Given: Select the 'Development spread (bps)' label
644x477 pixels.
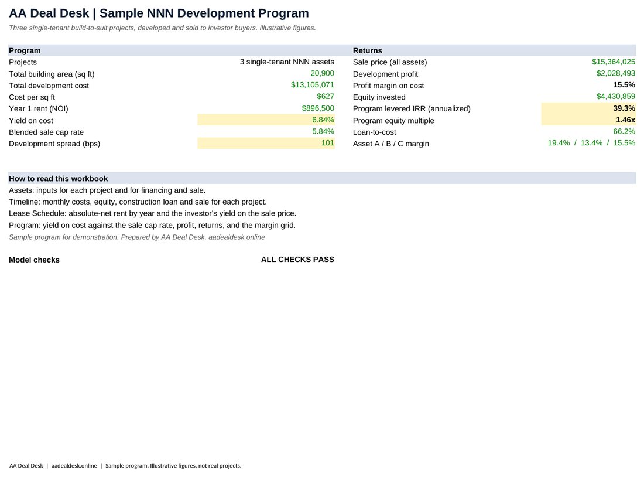Looking at the screenshot, I should (x=54, y=144).
